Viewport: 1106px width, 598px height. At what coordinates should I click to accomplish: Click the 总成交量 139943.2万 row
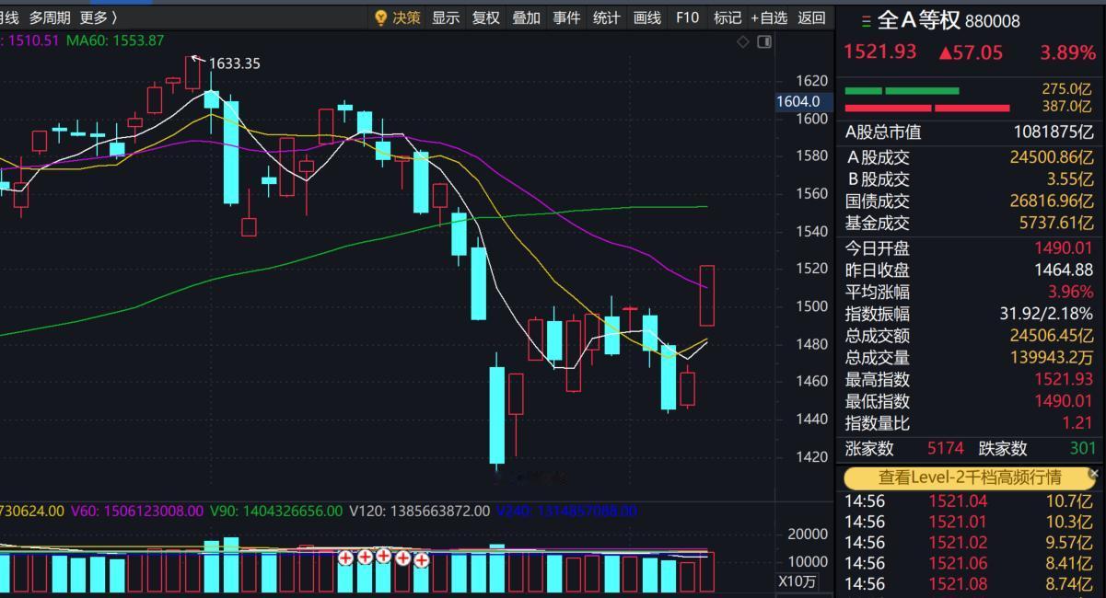[969, 358]
